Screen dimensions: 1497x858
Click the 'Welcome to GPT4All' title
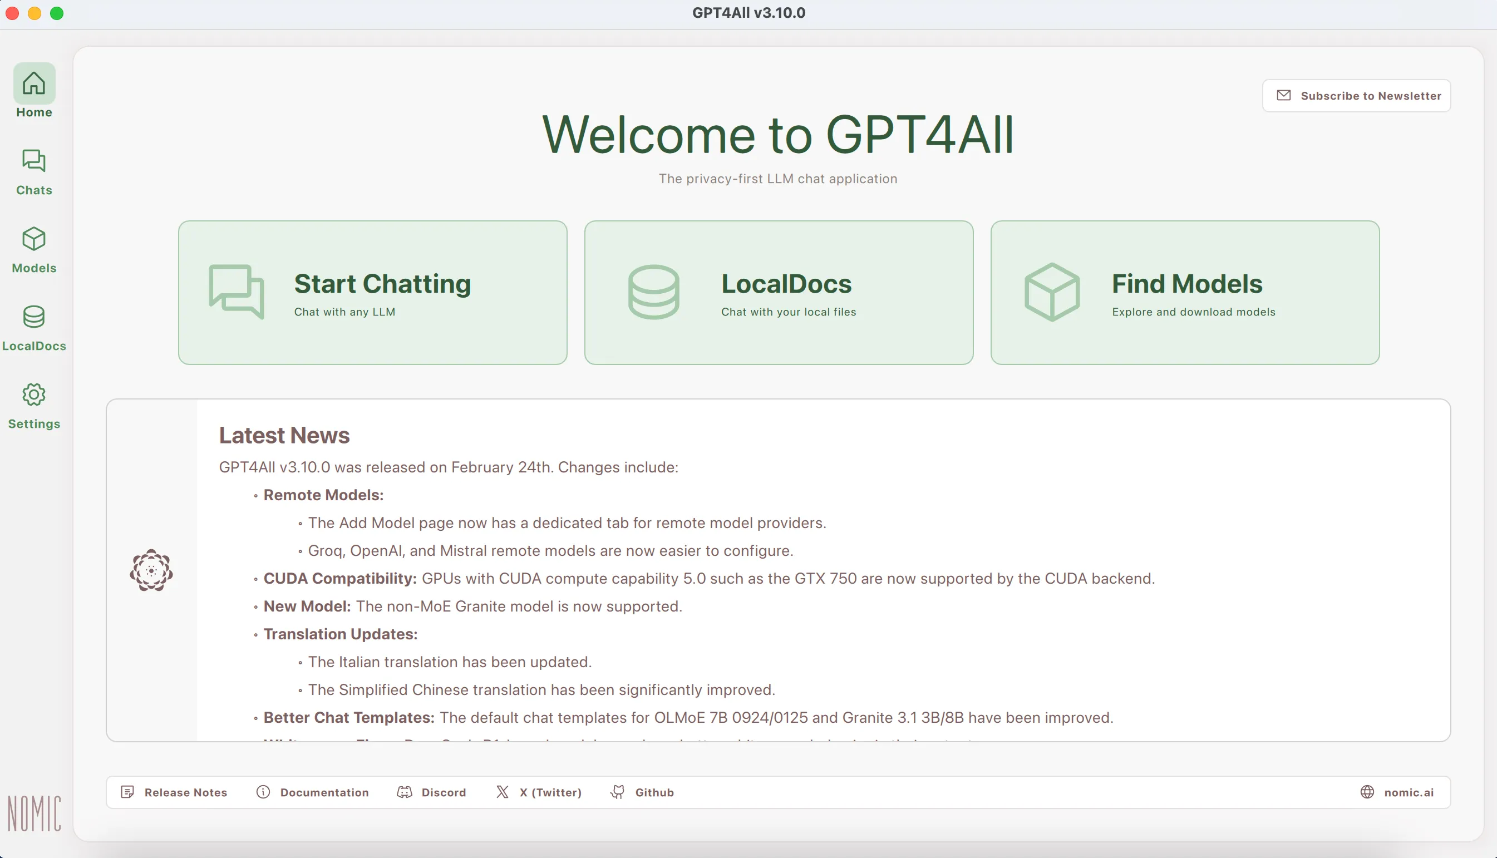[778, 135]
